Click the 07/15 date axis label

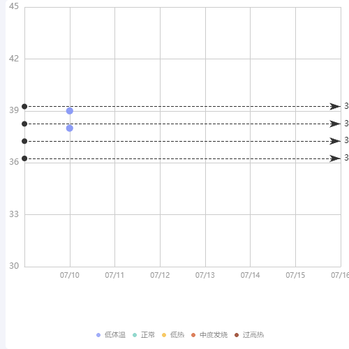295,275
